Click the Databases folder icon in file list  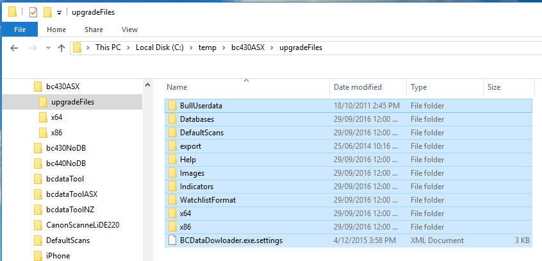tap(172, 119)
